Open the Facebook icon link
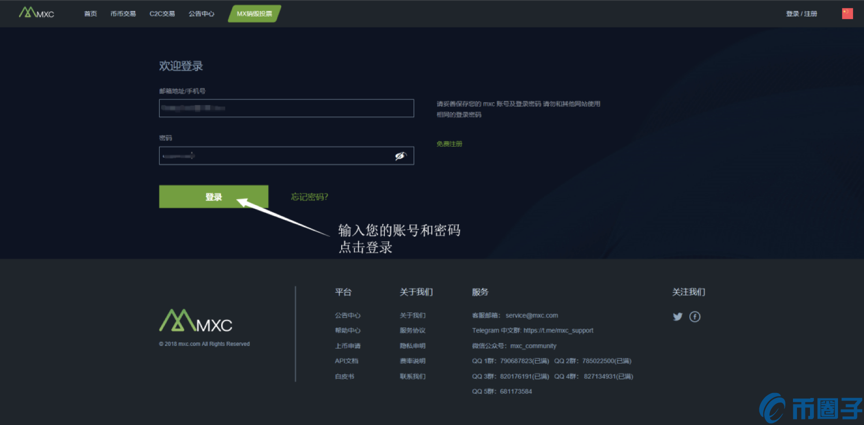The height and width of the screenshot is (425, 864). [695, 316]
